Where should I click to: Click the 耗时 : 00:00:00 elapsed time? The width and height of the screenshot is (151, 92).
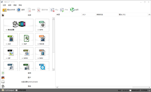123,90
